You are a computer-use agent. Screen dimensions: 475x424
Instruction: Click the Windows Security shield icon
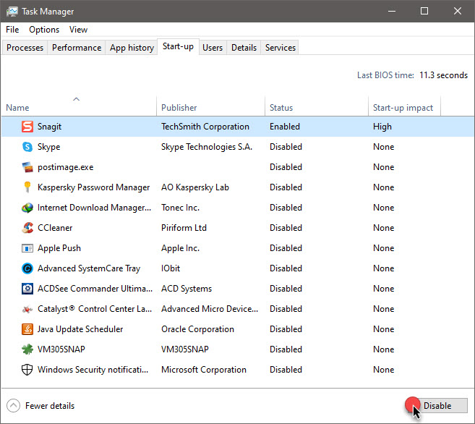pyautogui.click(x=27, y=370)
